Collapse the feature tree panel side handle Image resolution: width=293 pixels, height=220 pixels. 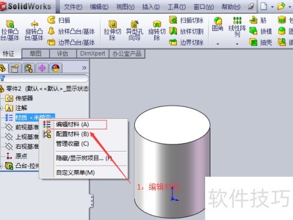(x=91, y=201)
